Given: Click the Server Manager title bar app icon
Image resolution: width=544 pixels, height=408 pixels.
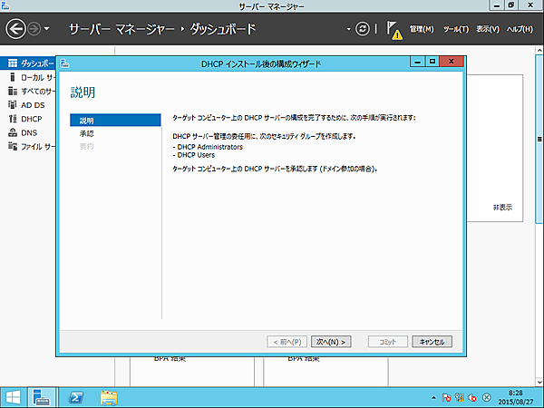Looking at the screenshot, I should click(5, 5).
